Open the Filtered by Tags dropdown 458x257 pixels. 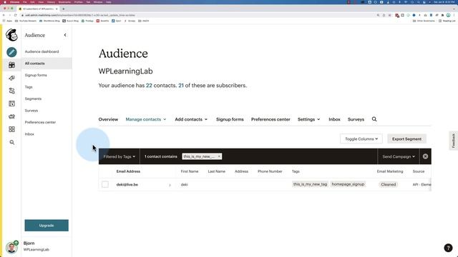tap(120, 156)
